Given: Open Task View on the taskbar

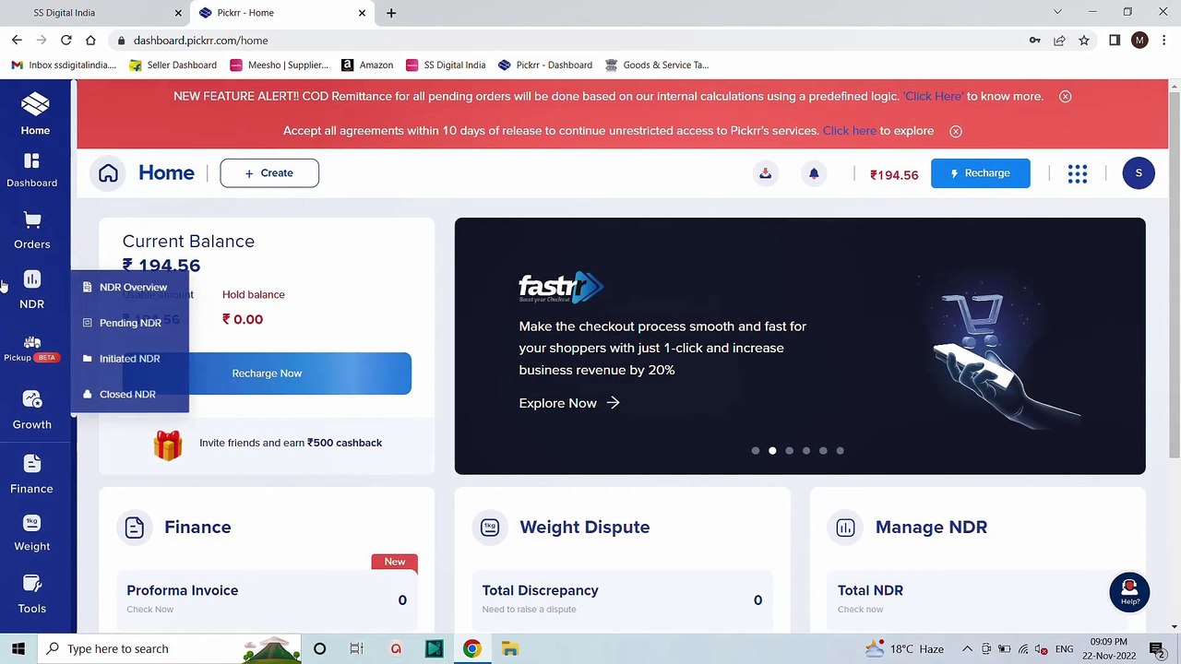Looking at the screenshot, I should (356, 648).
